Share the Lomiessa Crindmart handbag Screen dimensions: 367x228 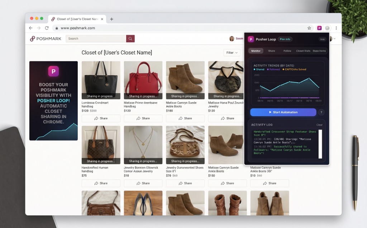[x=101, y=118]
